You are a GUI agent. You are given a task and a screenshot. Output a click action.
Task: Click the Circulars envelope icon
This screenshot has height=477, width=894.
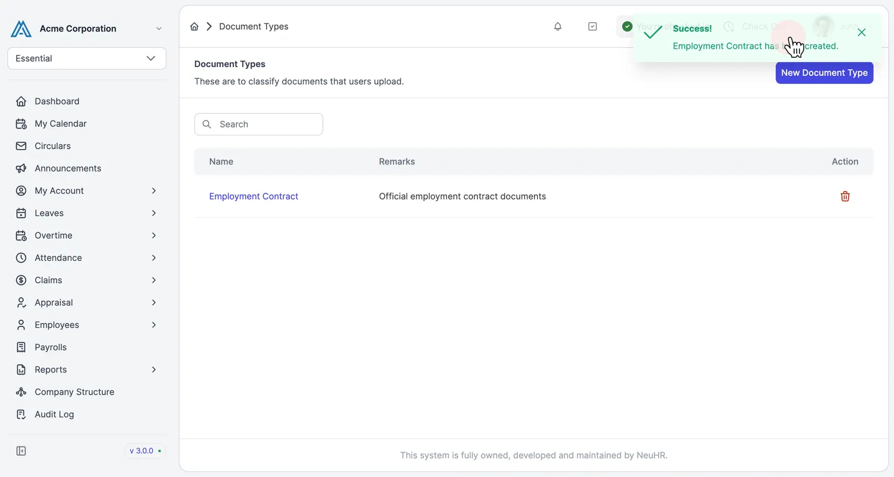21,146
